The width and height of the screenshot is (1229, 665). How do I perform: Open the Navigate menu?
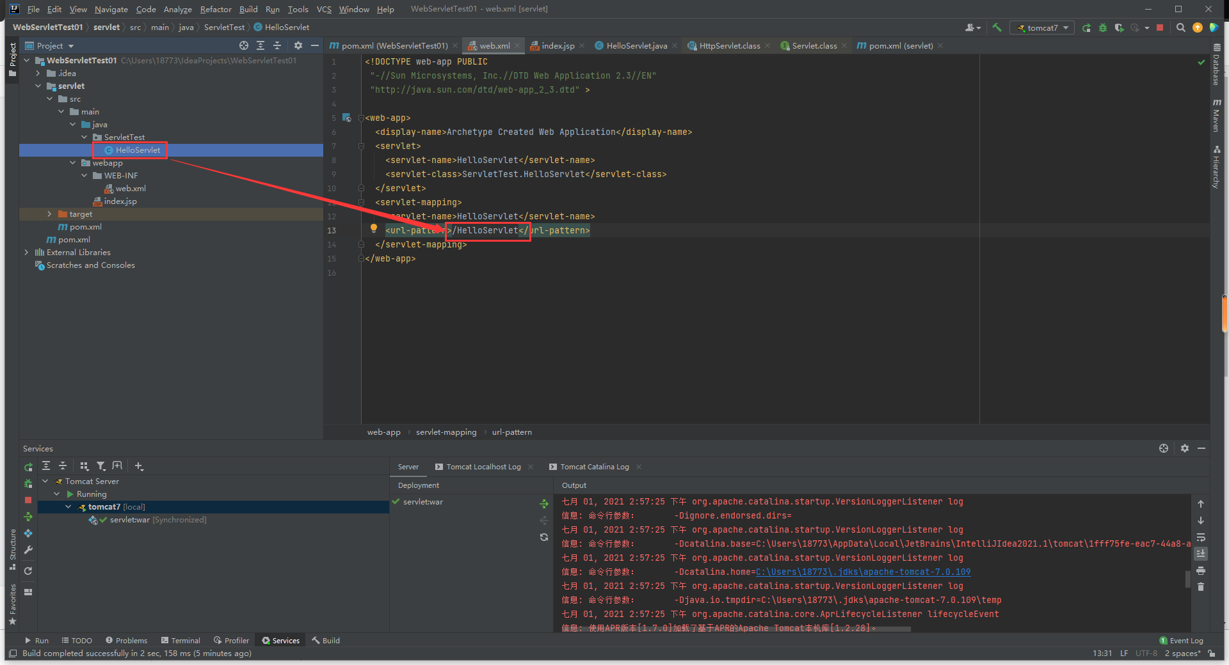(111, 9)
